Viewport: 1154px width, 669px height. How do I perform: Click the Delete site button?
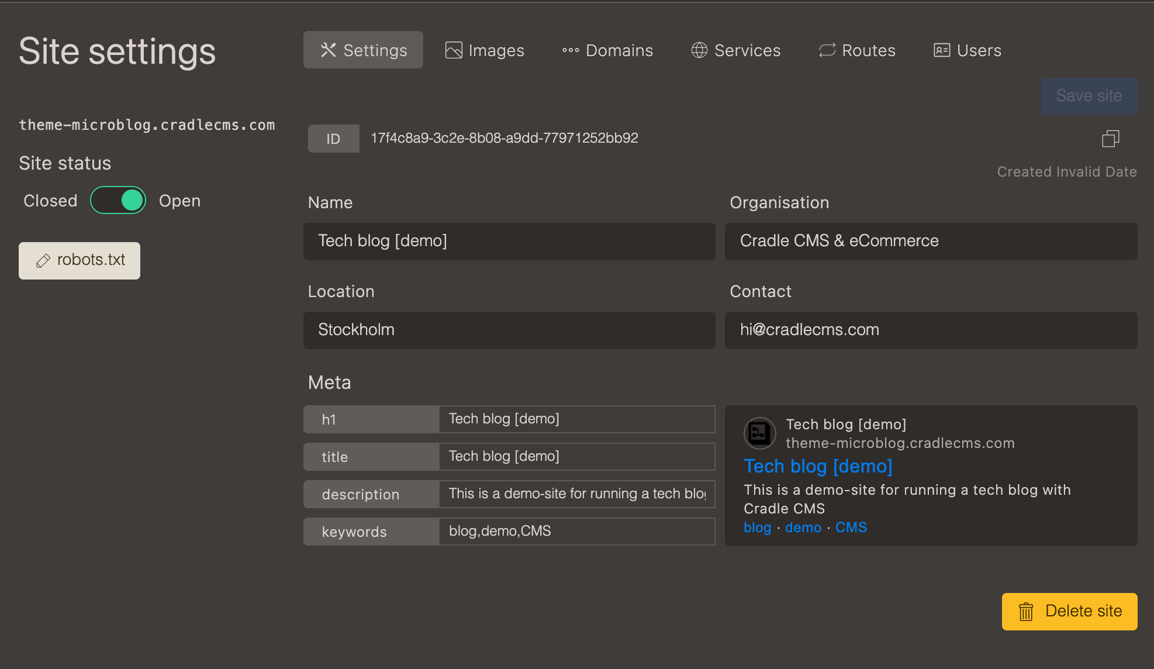pos(1069,611)
